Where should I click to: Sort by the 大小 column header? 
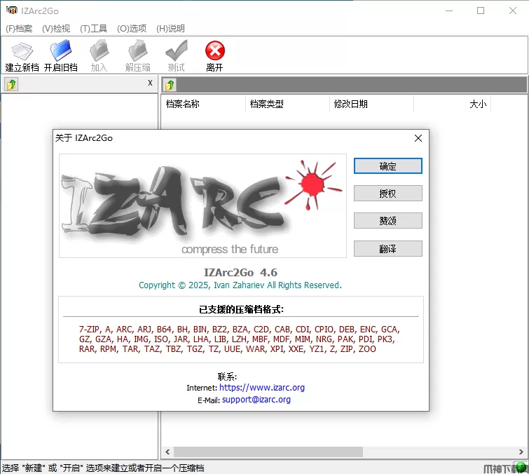(x=452, y=104)
